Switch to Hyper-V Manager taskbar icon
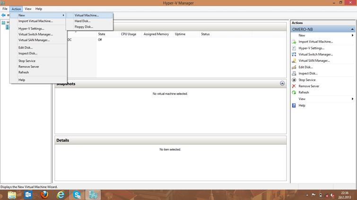The image size is (357, 200). (93, 195)
